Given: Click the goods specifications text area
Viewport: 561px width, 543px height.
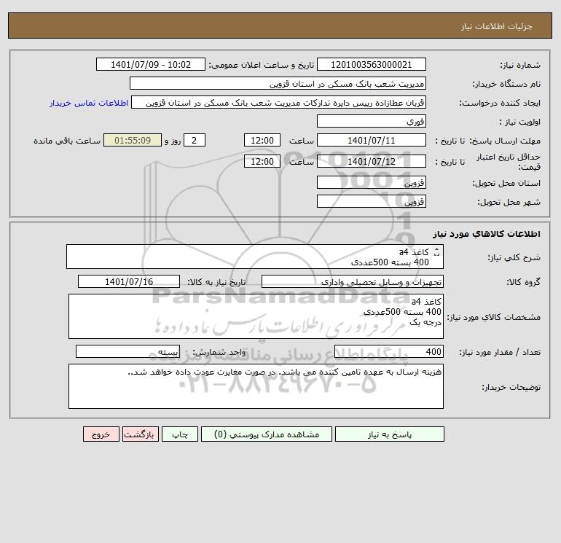Looking at the screenshot, I should 256,316.
